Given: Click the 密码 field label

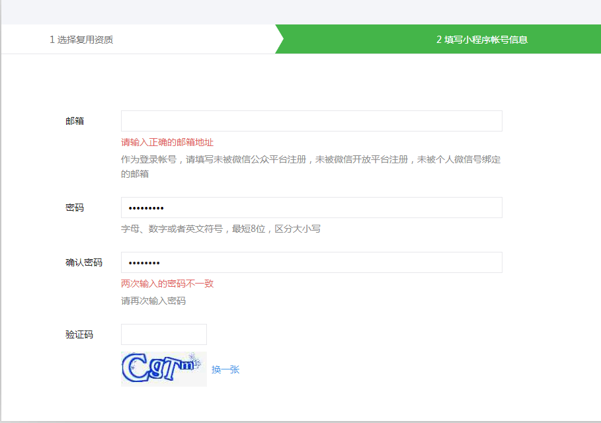Looking at the screenshot, I should (75, 208).
